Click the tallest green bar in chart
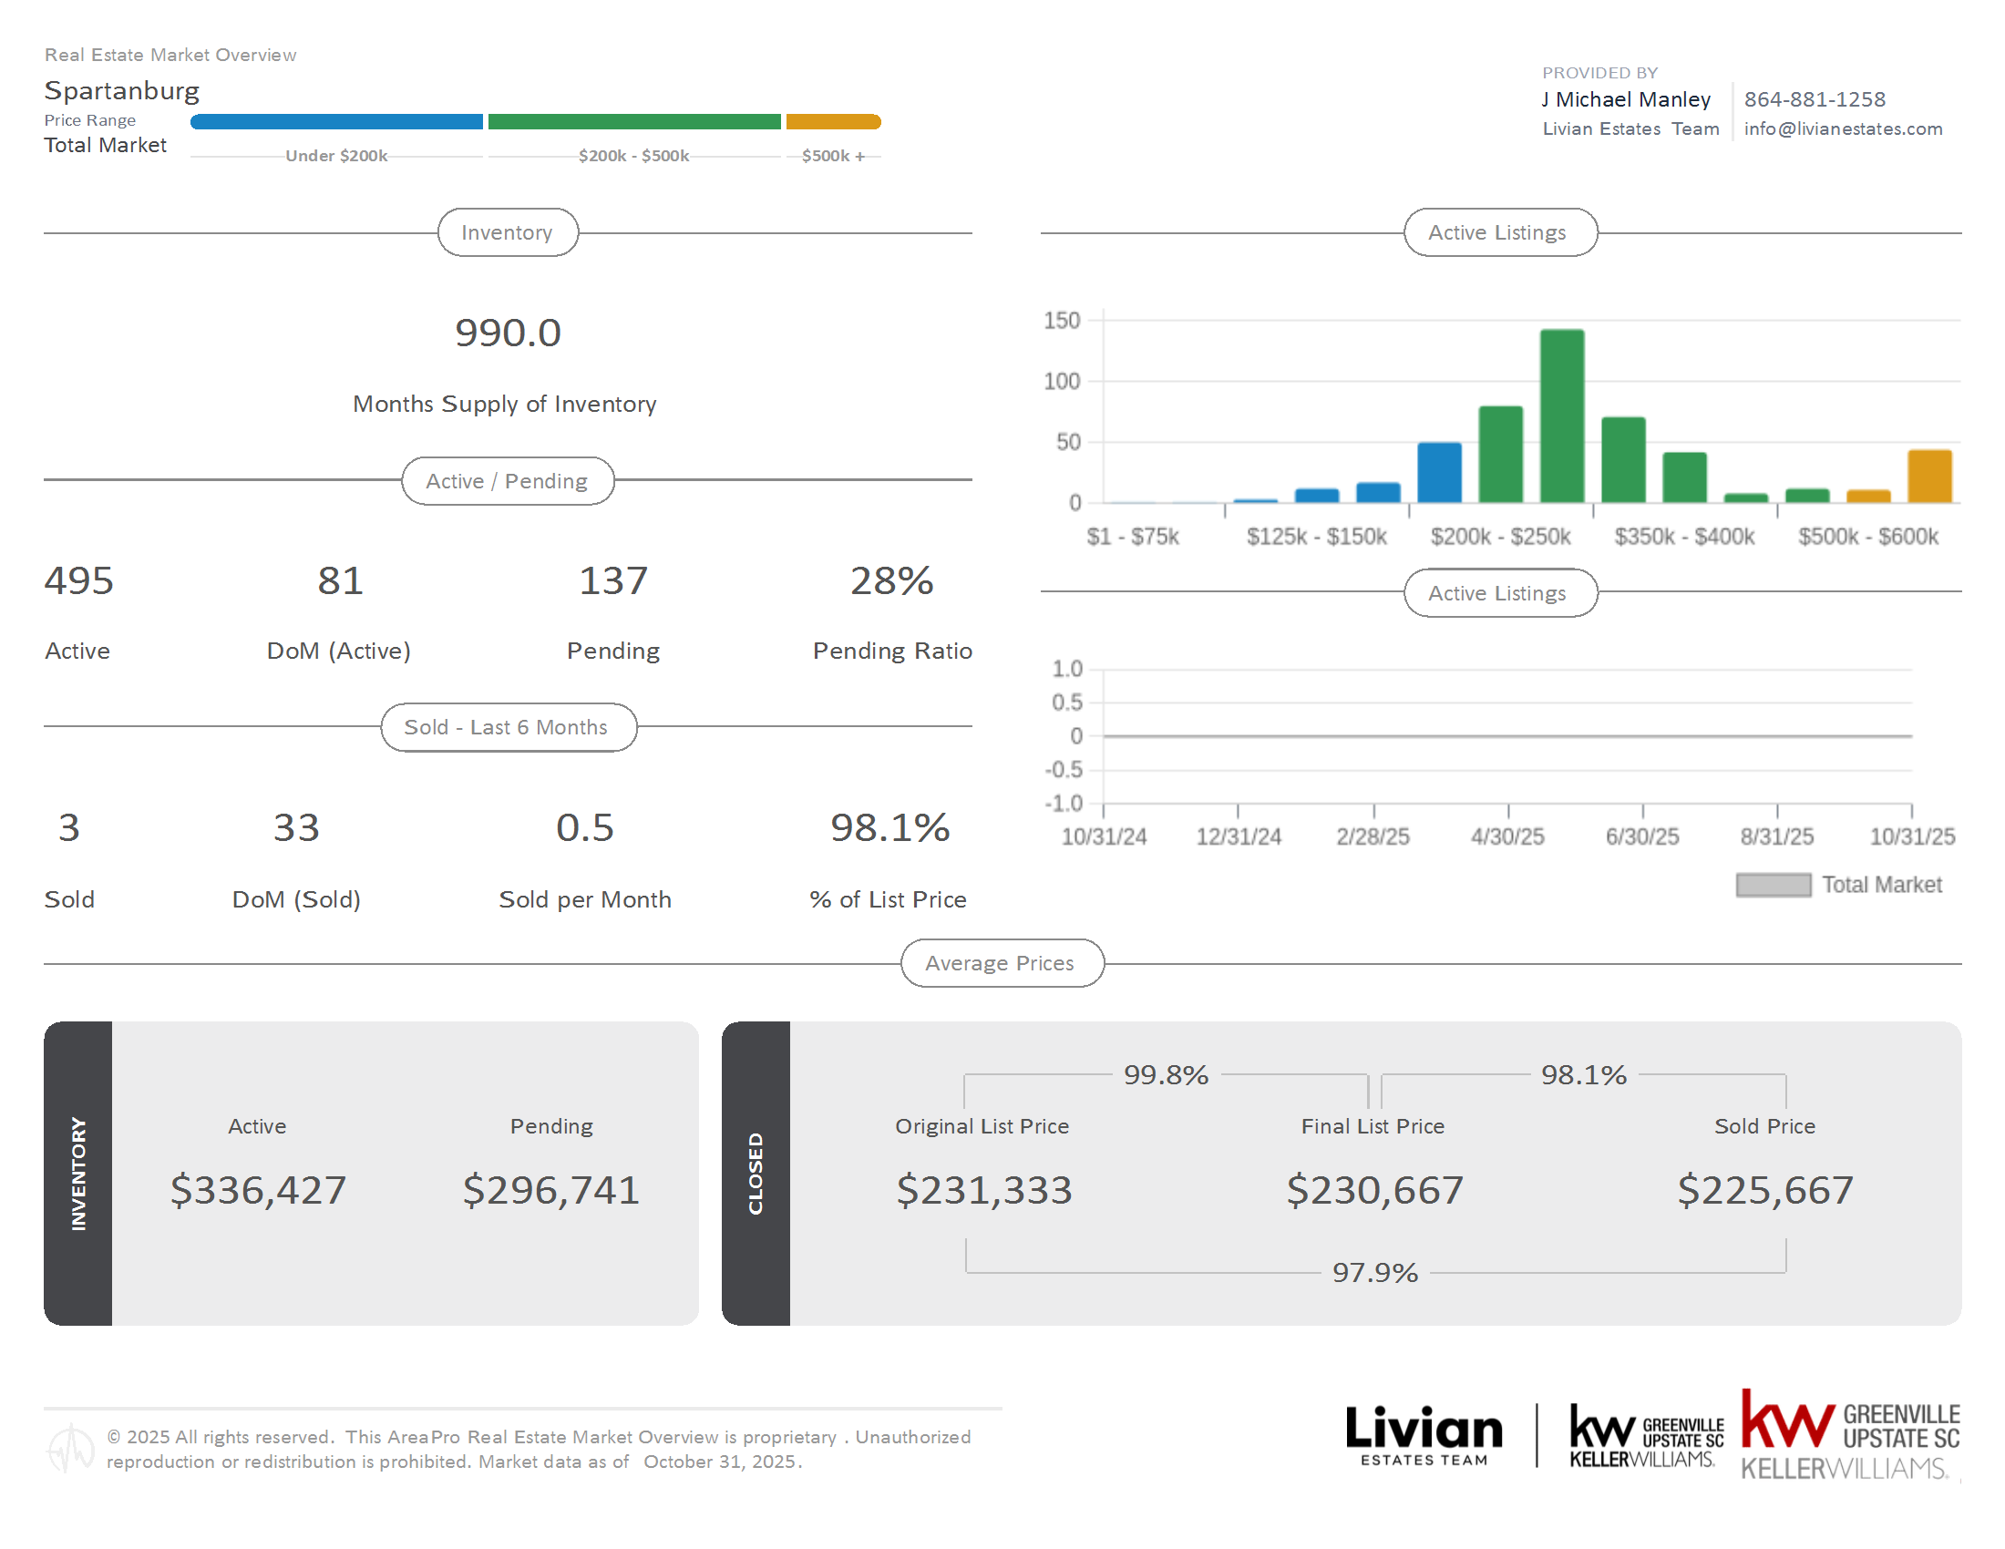 click(1561, 415)
